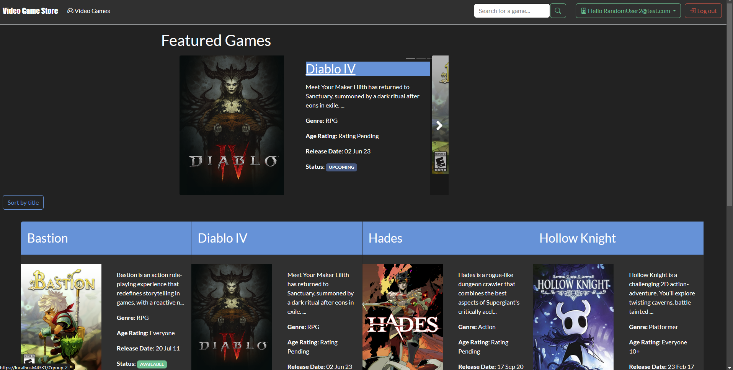The image size is (733, 370).
Task: Click the Log out button
Action: tap(703, 11)
